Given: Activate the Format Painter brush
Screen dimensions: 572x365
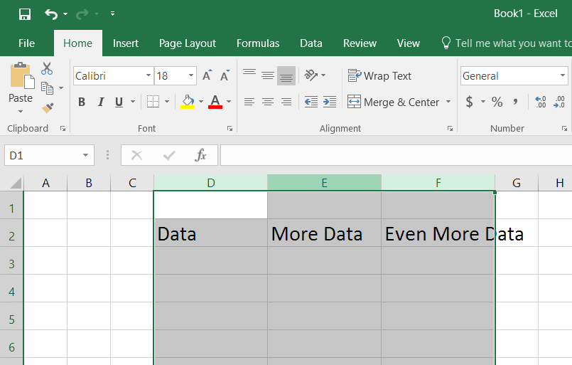Looking at the screenshot, I should click(48, 107).
